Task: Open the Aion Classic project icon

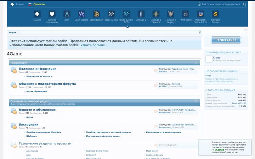Action: pyautogui.click(x=82, y=14)
